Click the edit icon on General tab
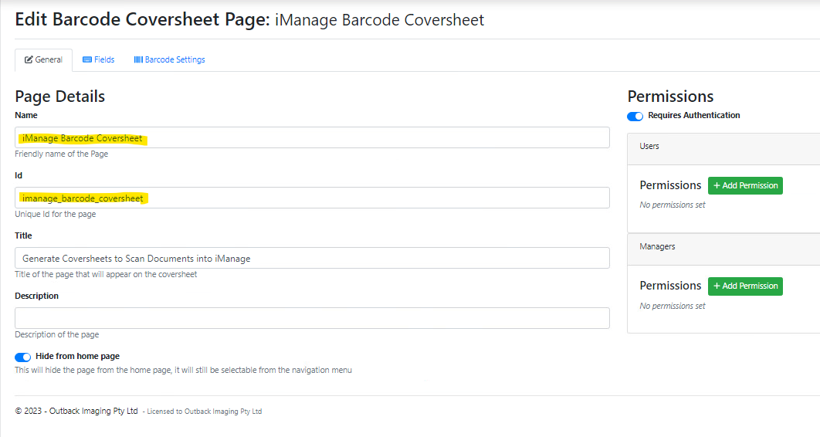 (x=29, y=60)
